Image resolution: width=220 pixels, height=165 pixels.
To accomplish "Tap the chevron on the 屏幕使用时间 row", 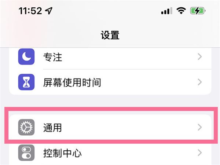I will 199,82.
